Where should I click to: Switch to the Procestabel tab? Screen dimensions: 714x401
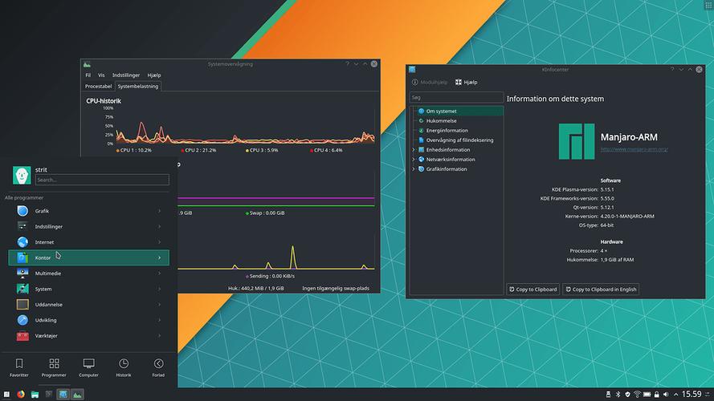point(98,86)
